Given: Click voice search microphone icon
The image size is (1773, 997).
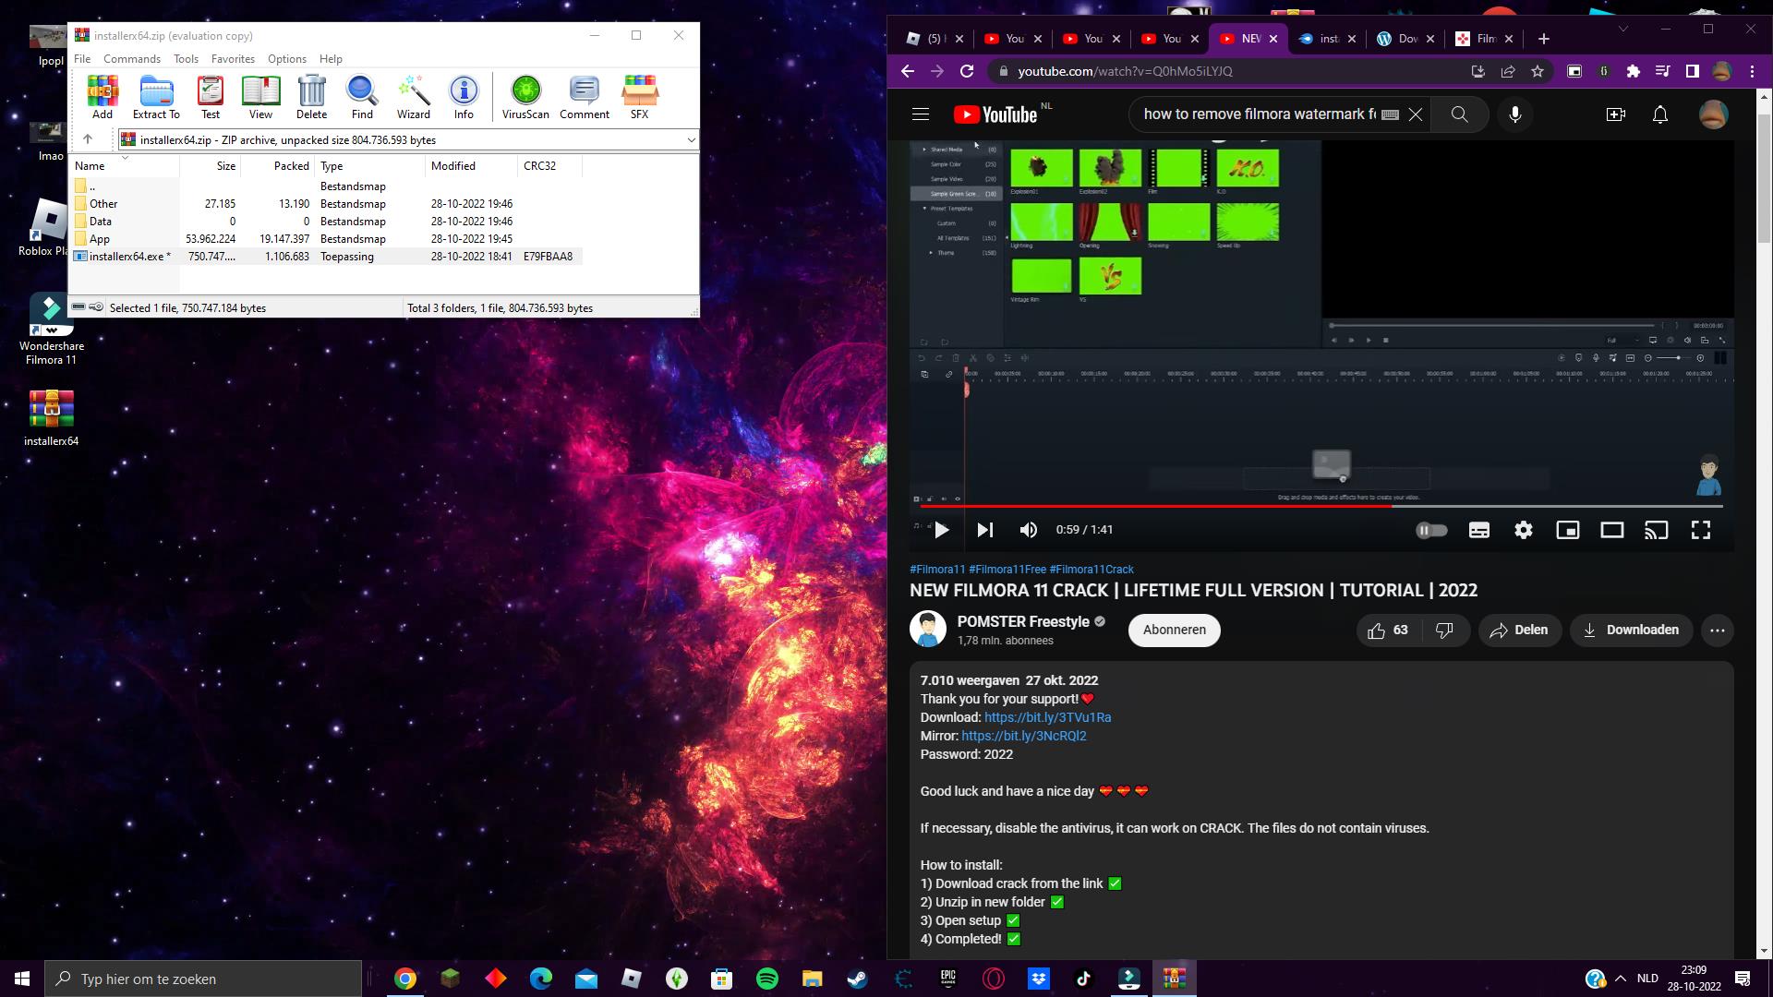Looking at the screenshot, I should [1514, 114].
